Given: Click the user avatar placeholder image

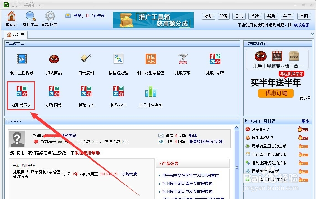Looking at the screenshot, I should click(x=17, y=138).
